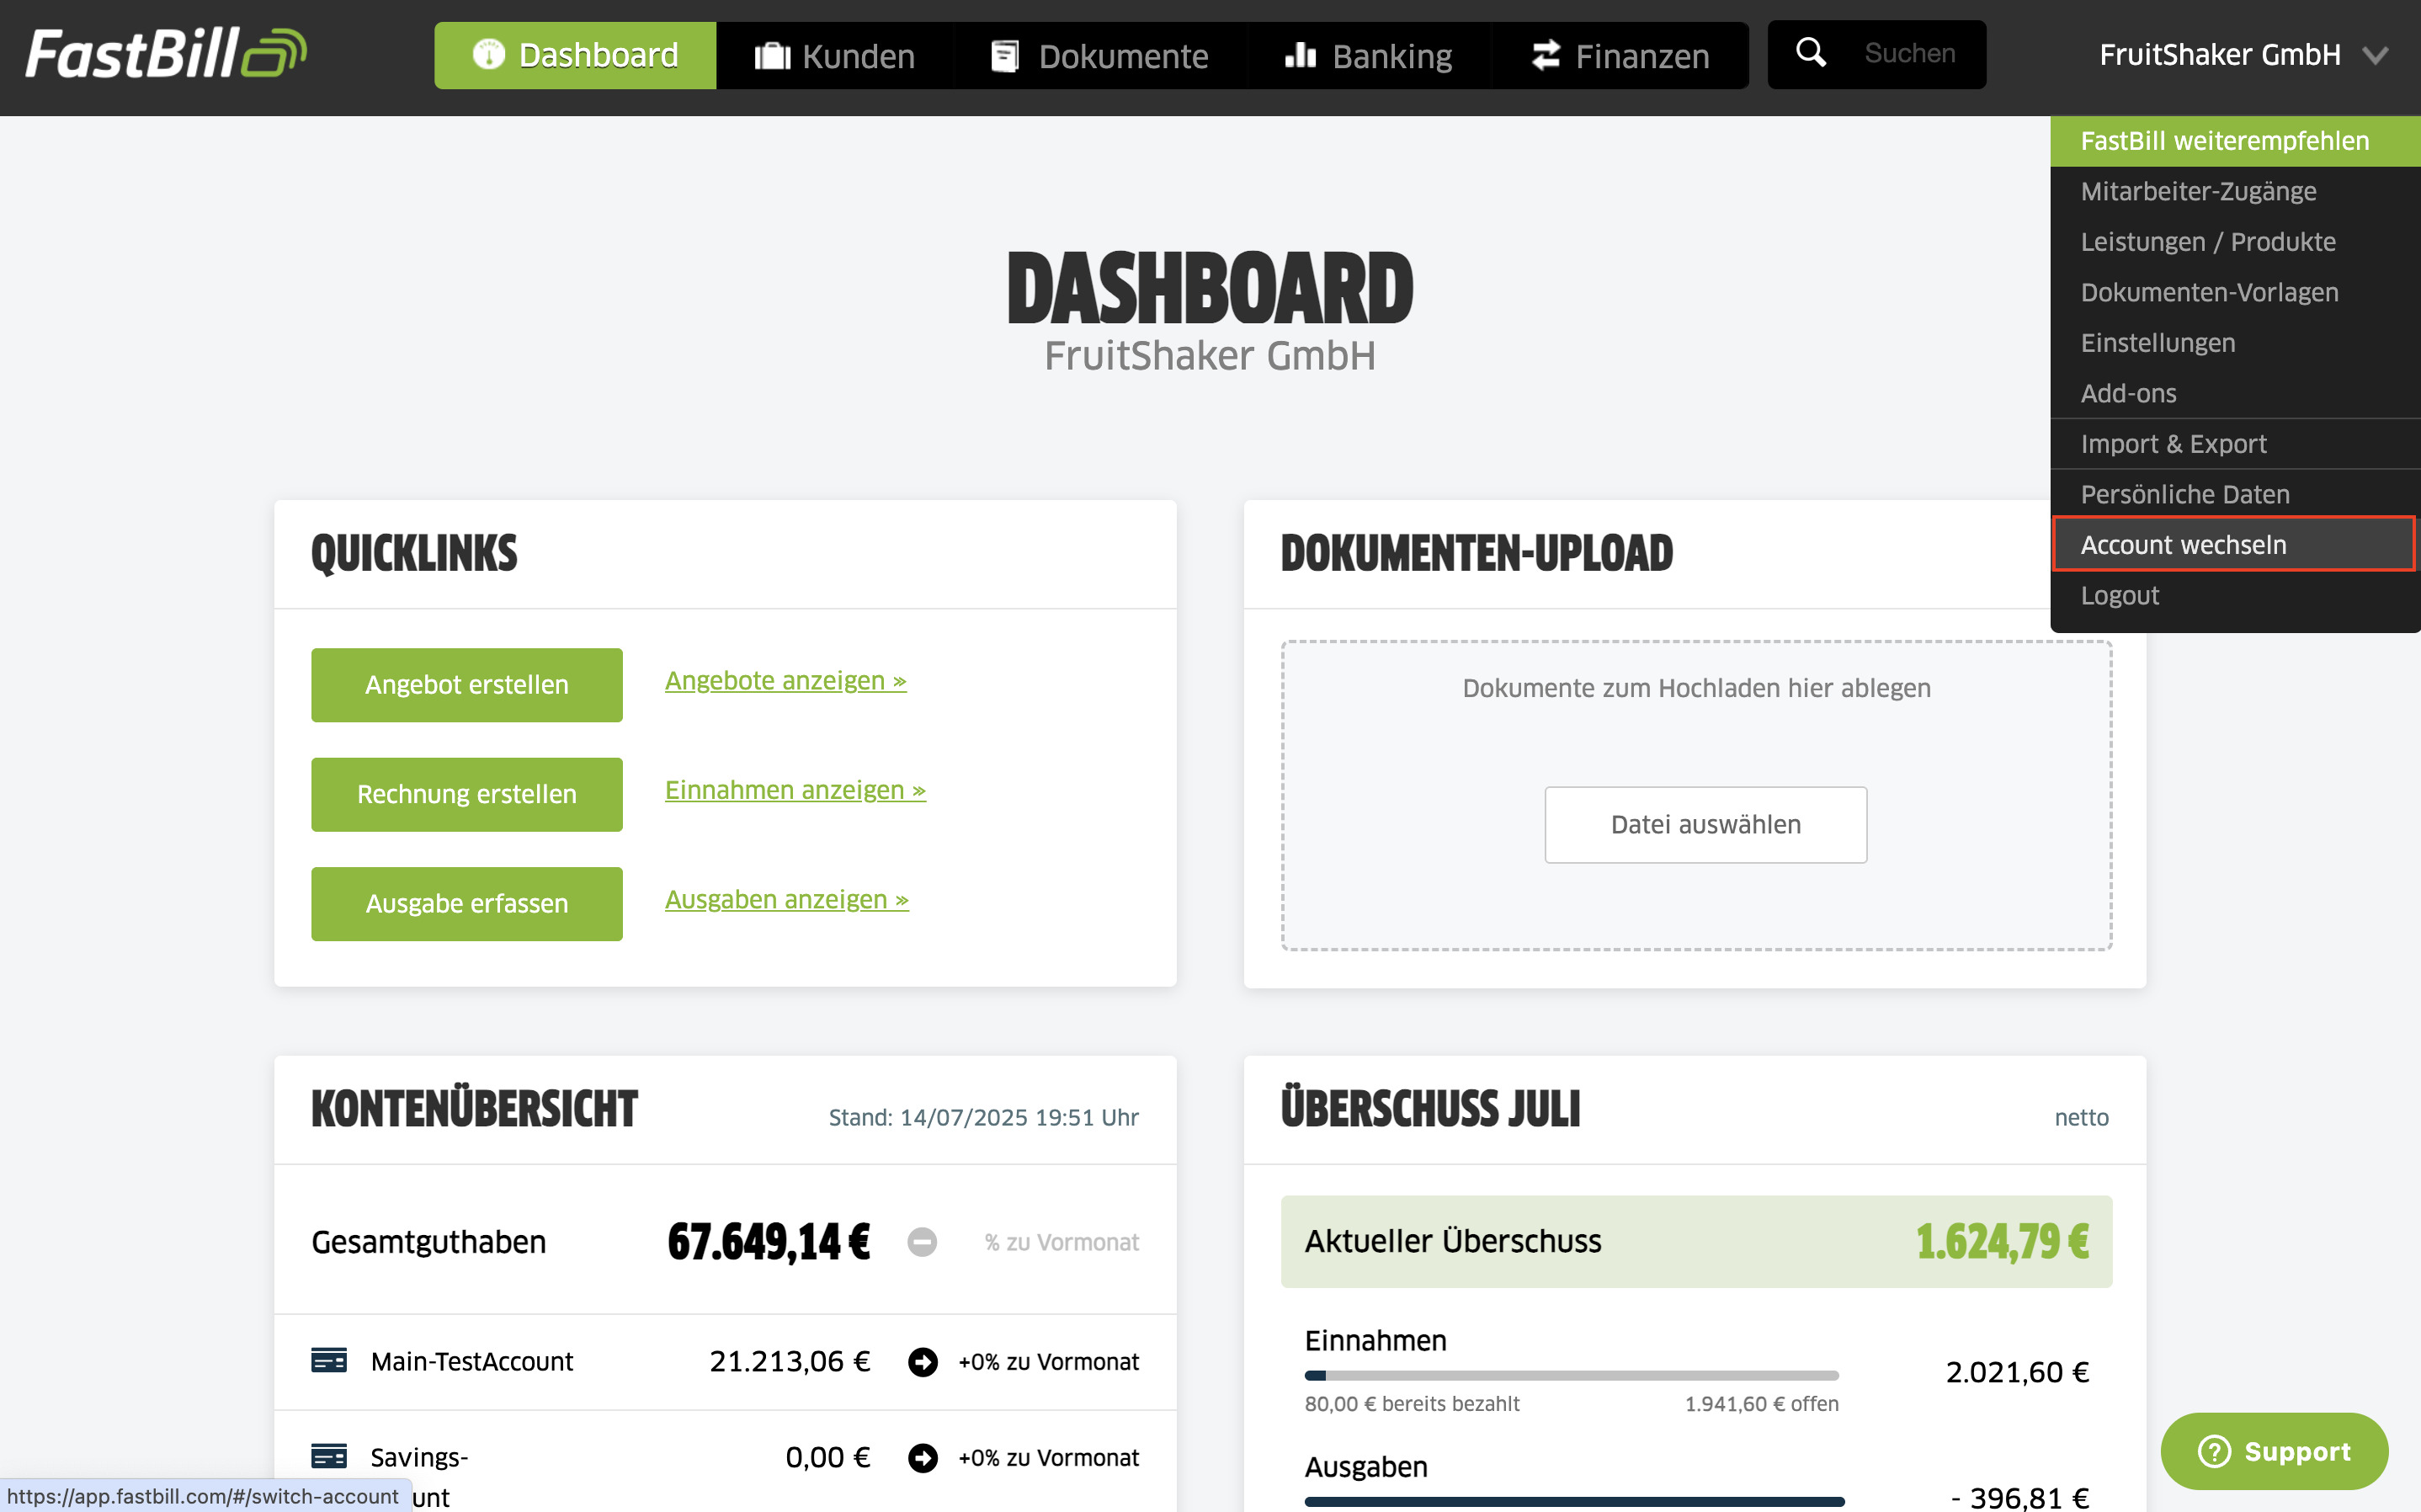2421x1512 pixels.
Task: Click the Main-TestAccount name
Action: tap(471, 1362)
